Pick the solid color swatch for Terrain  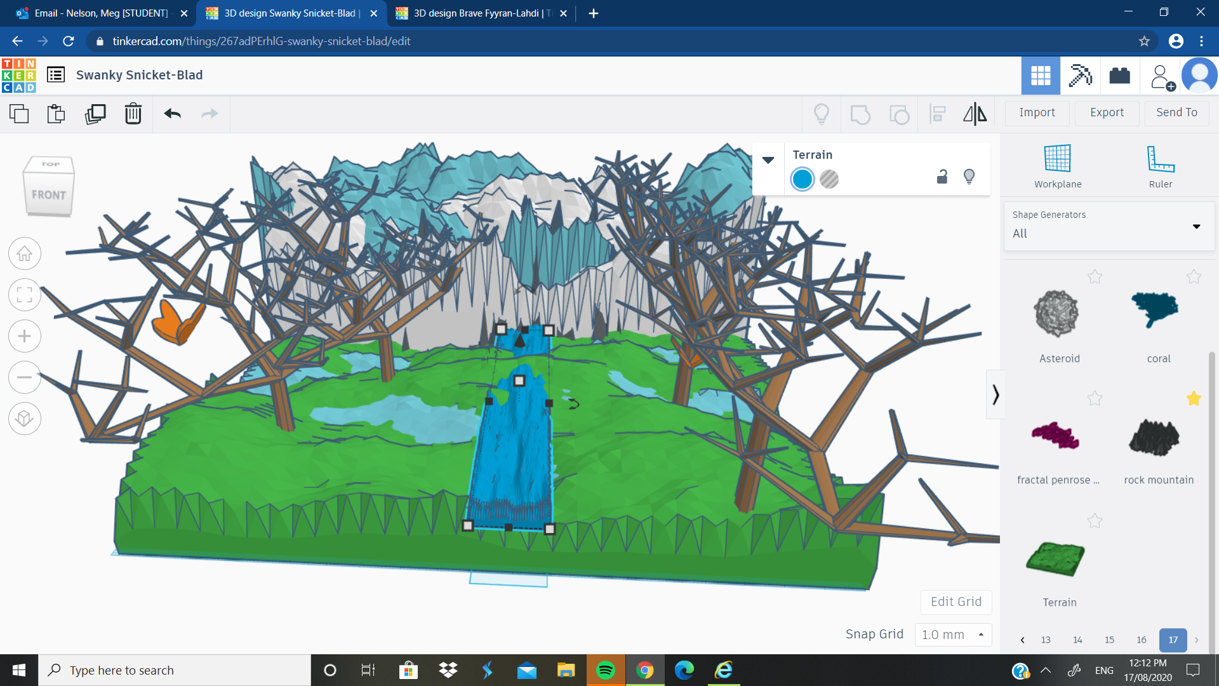click(802, 179)
